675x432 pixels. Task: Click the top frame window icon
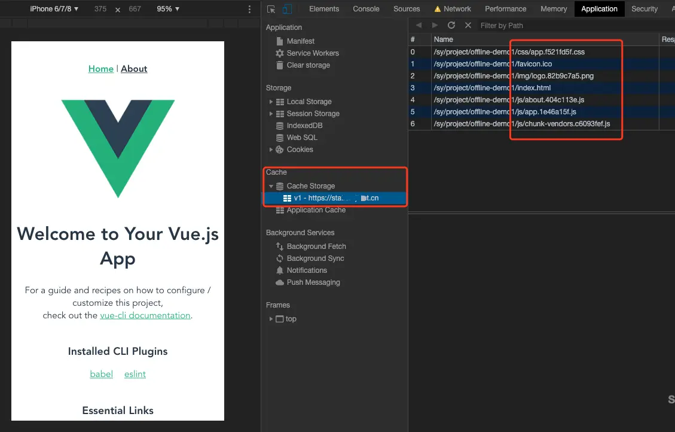(x=279, y=319)
